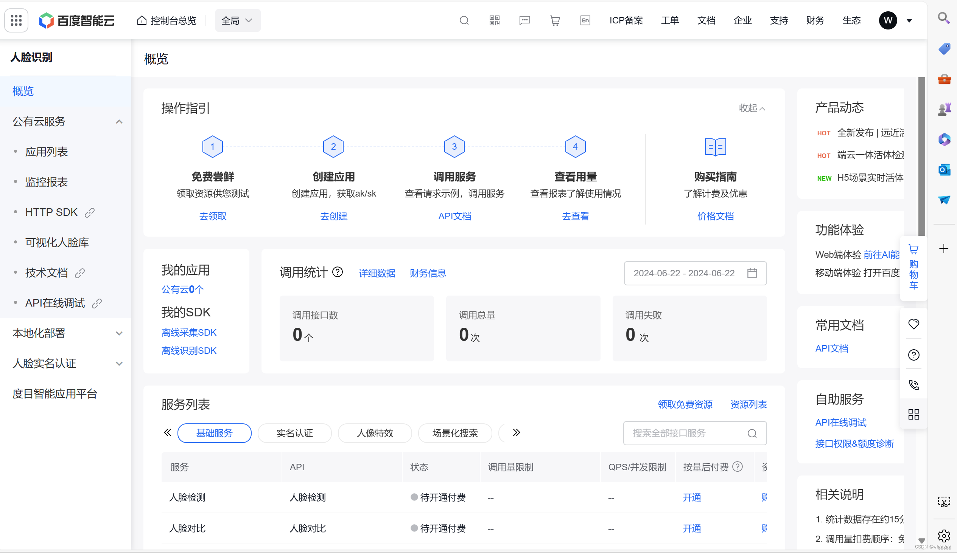Open browser sidebar toolbox icon
The height and width of the screenshot is (553, 957).
(944, 79)
